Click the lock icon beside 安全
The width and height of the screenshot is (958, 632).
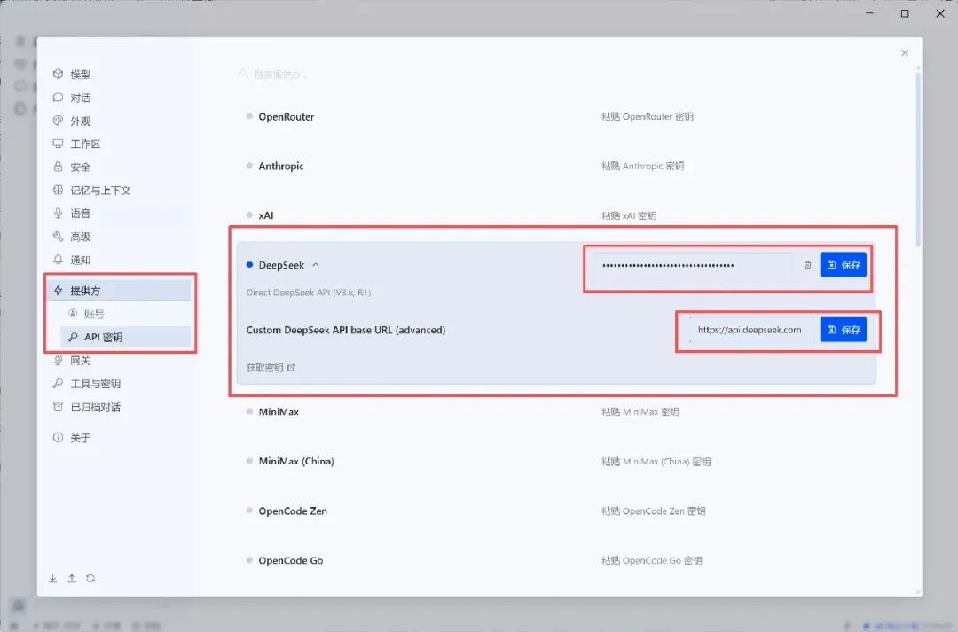point(58,167)
